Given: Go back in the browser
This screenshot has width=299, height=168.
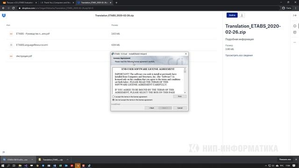Looking at the screenshot, I should [x=3, y=8].
